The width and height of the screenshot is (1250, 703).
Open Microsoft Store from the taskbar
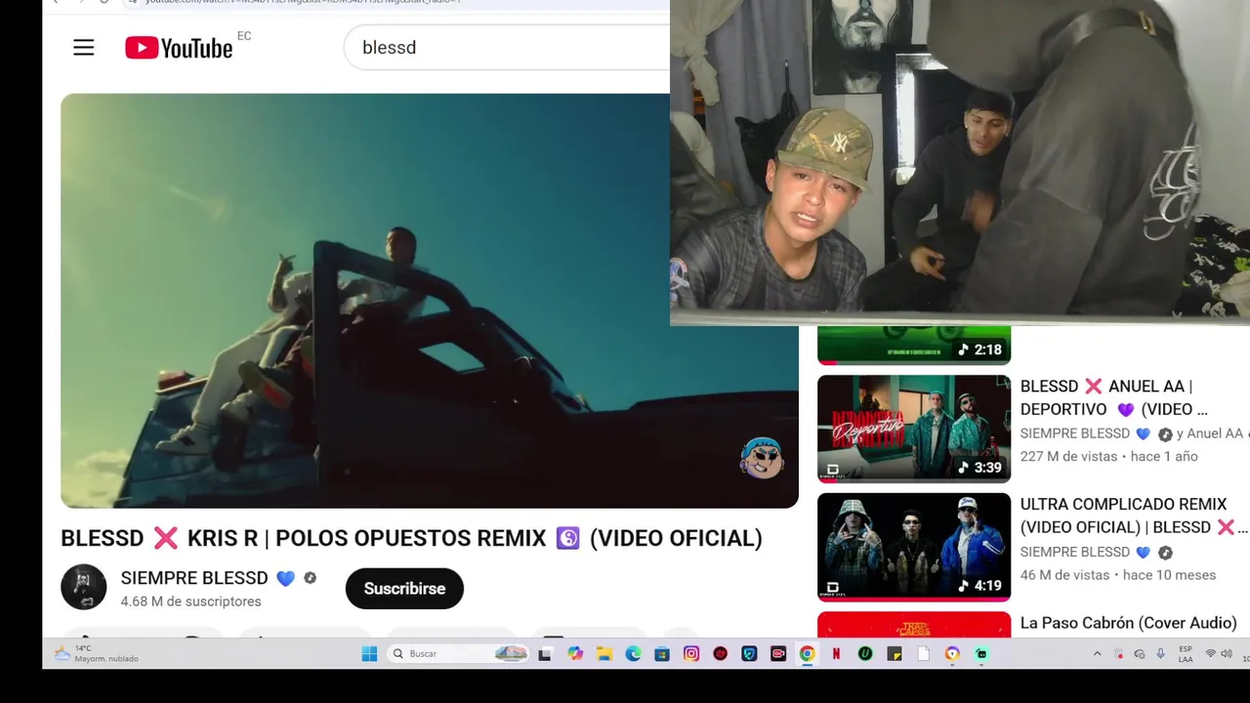pos(662,654)
